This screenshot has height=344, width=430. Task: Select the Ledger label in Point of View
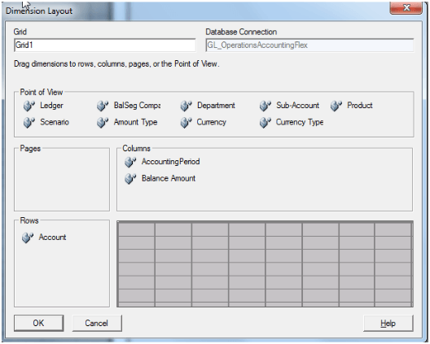pos(51,106)
